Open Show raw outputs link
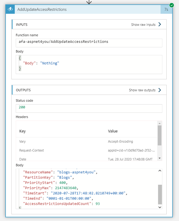The height and width of the screenshot is (221, 179). pos(142,90)
